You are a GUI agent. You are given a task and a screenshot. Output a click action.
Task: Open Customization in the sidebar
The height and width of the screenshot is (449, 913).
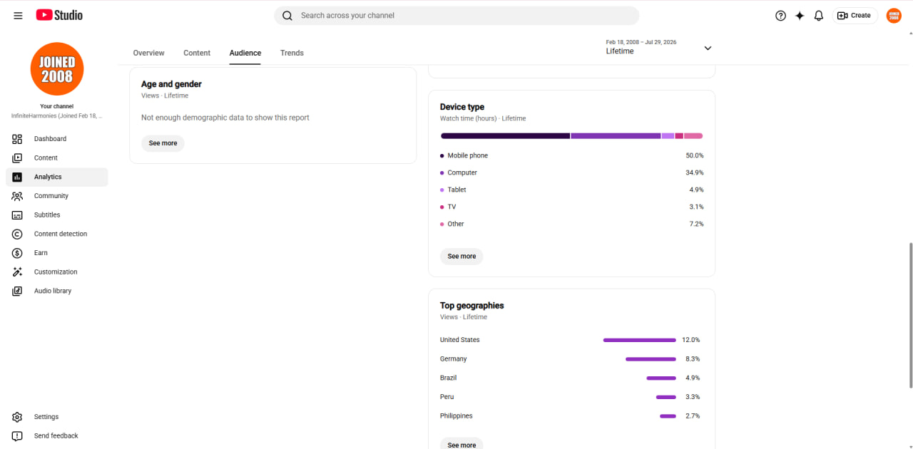[x=57, y=272]
